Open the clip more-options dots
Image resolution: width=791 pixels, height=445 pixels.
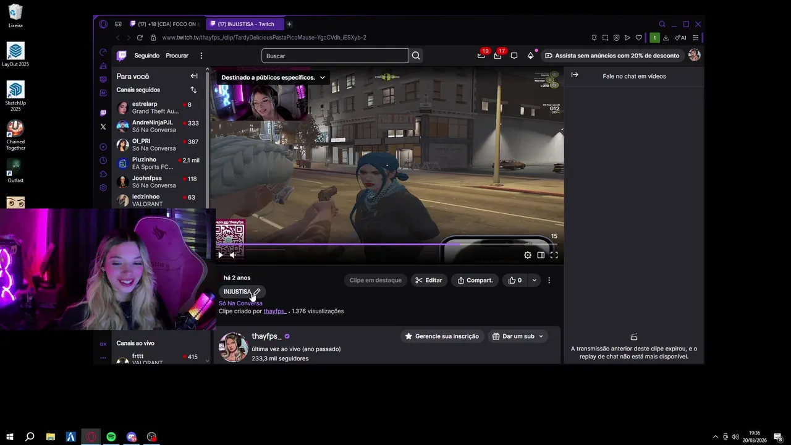click(549, 280)
